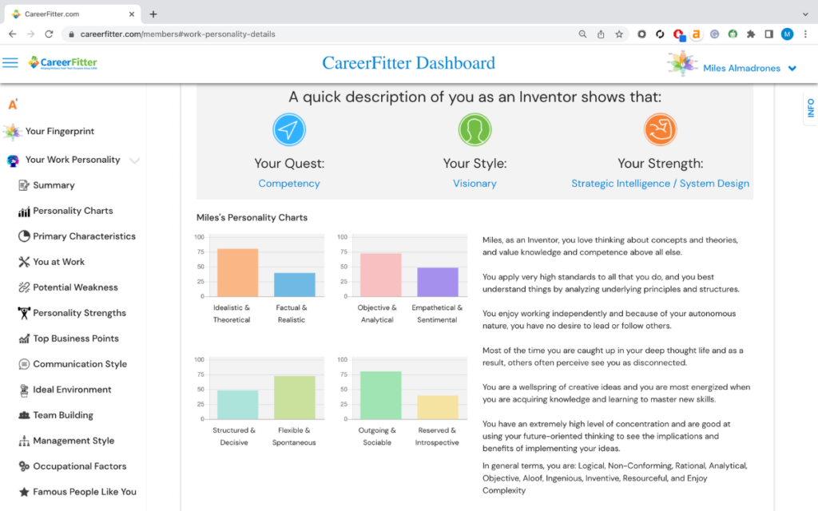Click the Primary Characteristics pie icon
The height and width of the screenshot is (511, 818).
(24, 236)
